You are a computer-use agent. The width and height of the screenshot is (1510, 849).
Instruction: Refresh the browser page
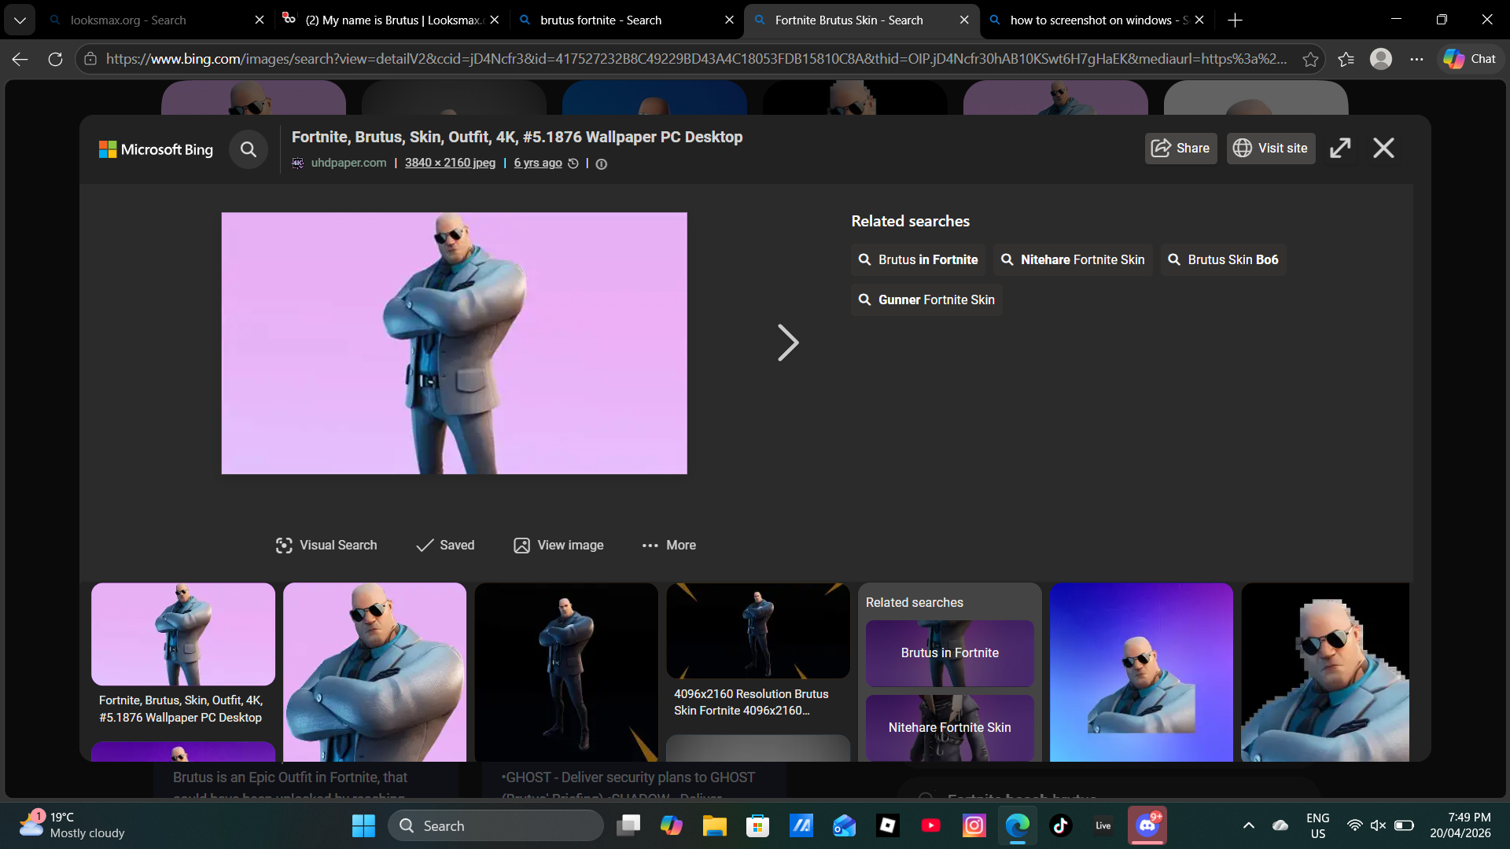click(55, 59)
